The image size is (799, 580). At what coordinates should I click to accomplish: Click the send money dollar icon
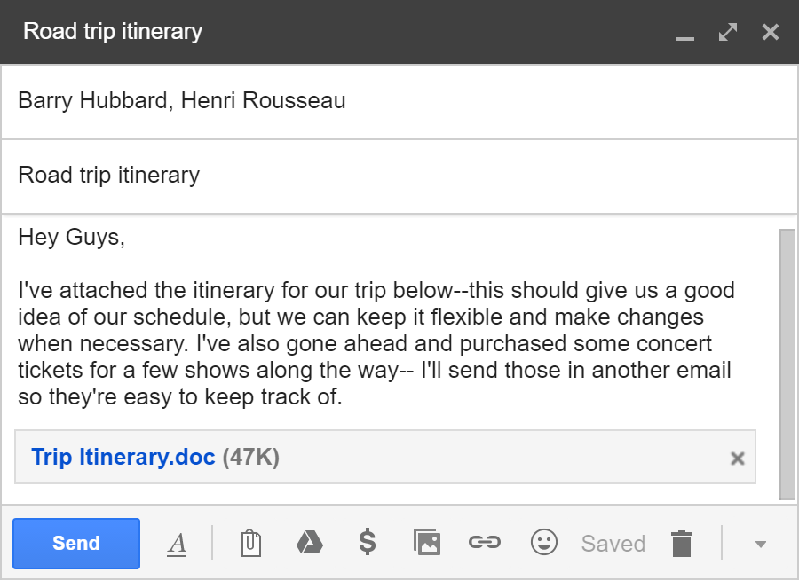368,542
